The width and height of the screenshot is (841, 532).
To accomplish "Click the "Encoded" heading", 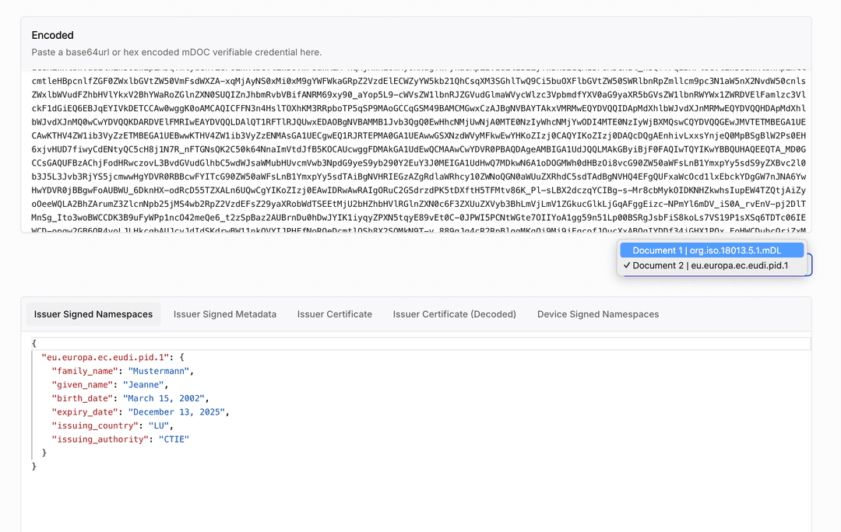I will (53, 35).
